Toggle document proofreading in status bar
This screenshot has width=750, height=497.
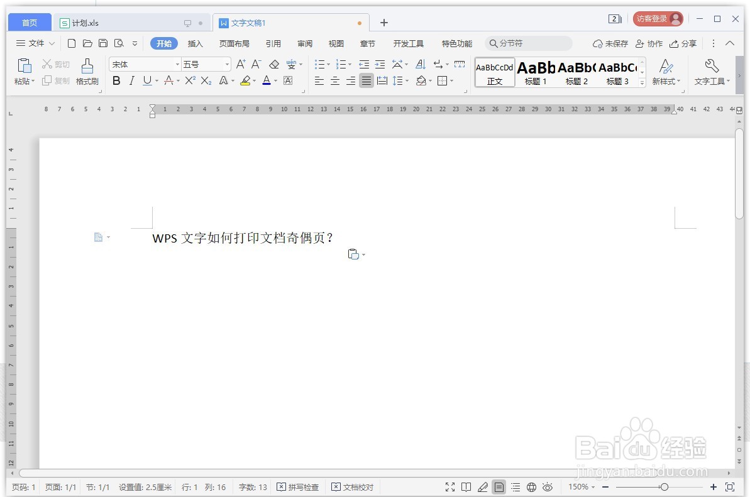tap(353, 487)
